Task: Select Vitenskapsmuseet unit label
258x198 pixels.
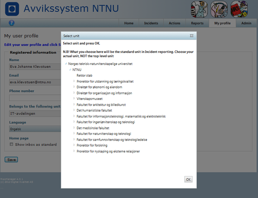Action: point(90,99)
